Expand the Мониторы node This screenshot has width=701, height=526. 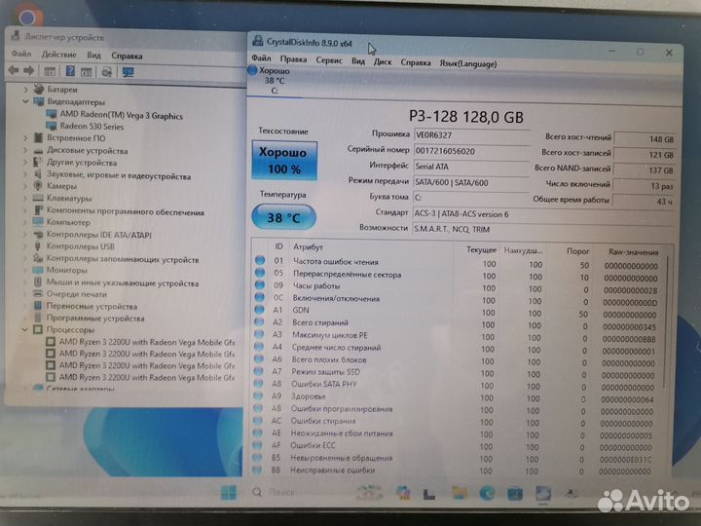[25, 270]
